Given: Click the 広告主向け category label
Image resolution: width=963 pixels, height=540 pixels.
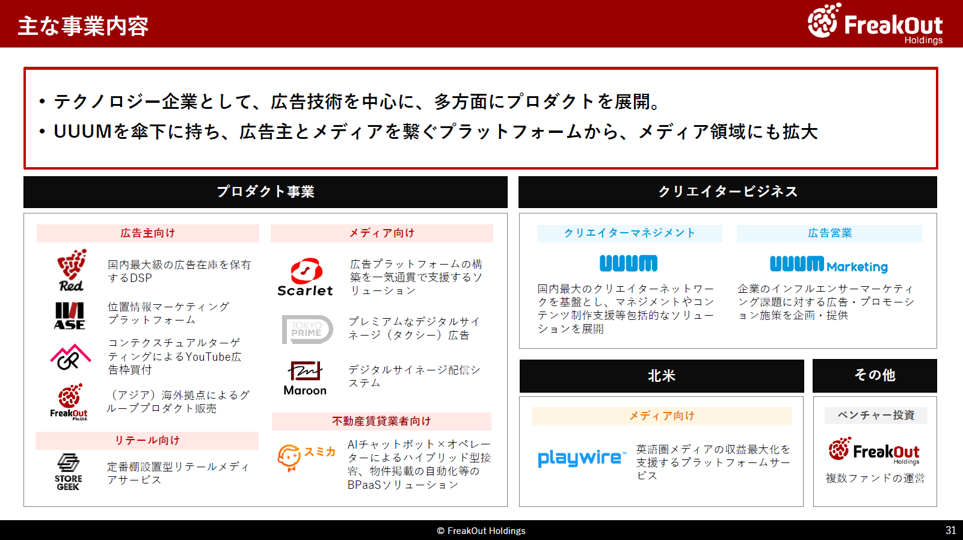Looking at the screenshot, I should [x=148, y=233].
